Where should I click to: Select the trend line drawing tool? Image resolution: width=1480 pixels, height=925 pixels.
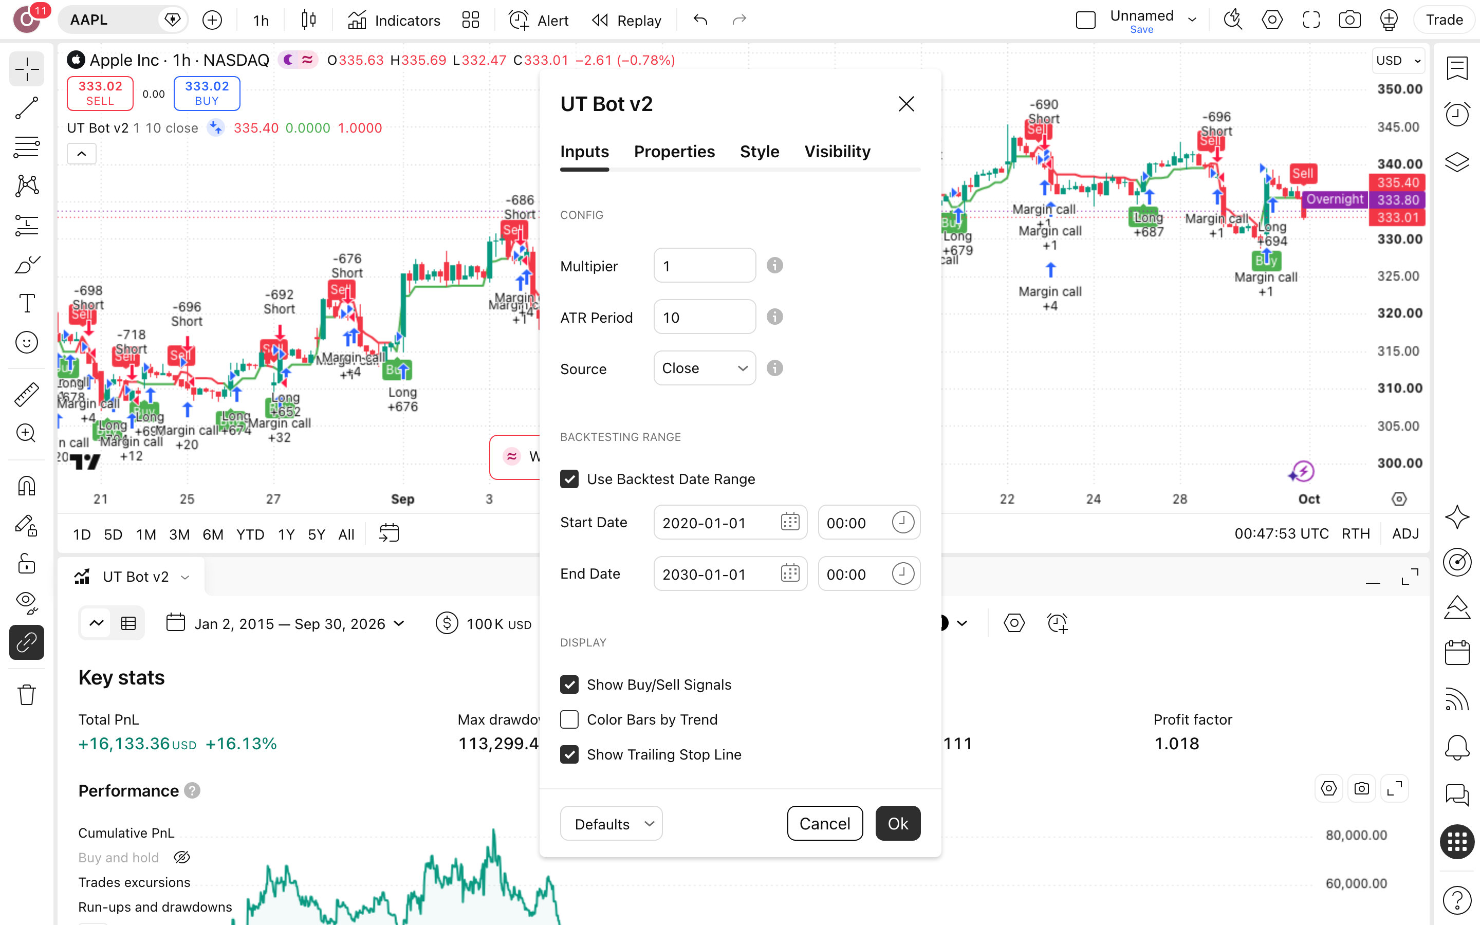(26, 108)
